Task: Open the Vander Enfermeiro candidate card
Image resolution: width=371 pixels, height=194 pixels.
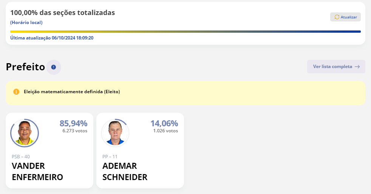Action: [49, 150]
